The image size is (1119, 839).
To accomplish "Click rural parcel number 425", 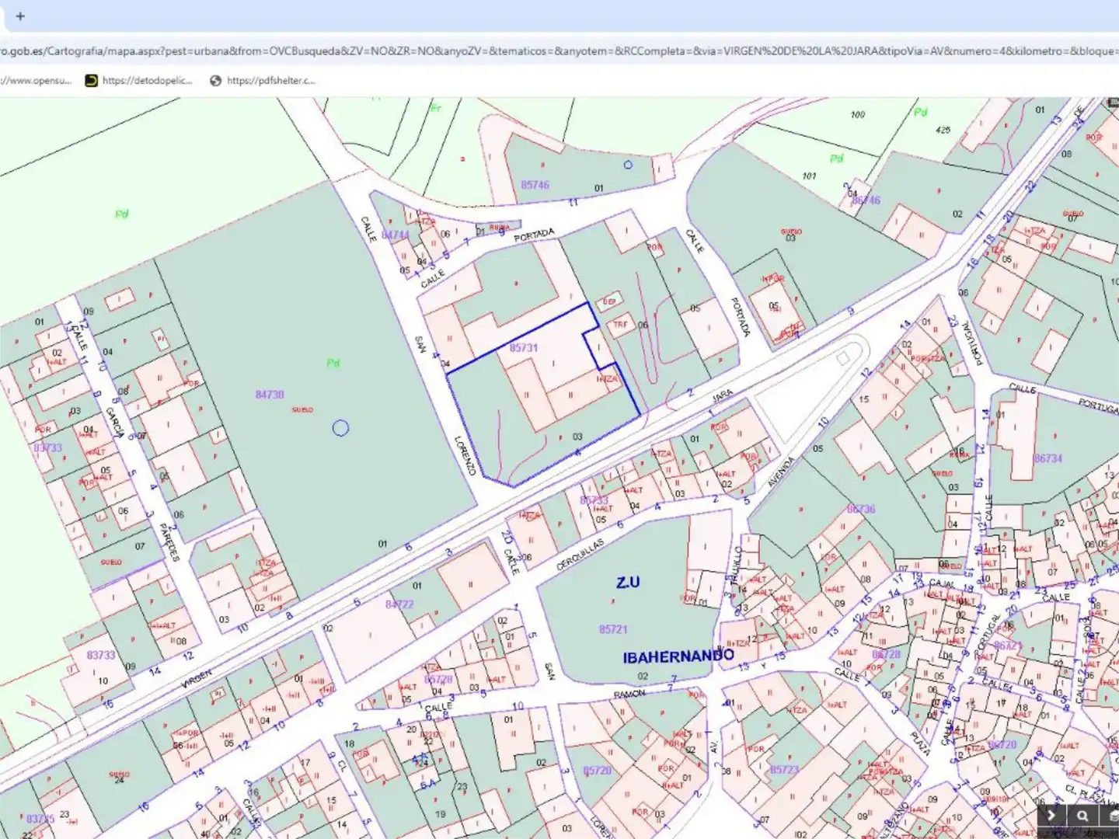I will coord(943,130).
